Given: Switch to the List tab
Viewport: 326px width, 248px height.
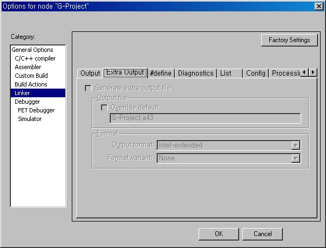Looking at the screenshot, I should pyautogui.click(x=229, y=73).
